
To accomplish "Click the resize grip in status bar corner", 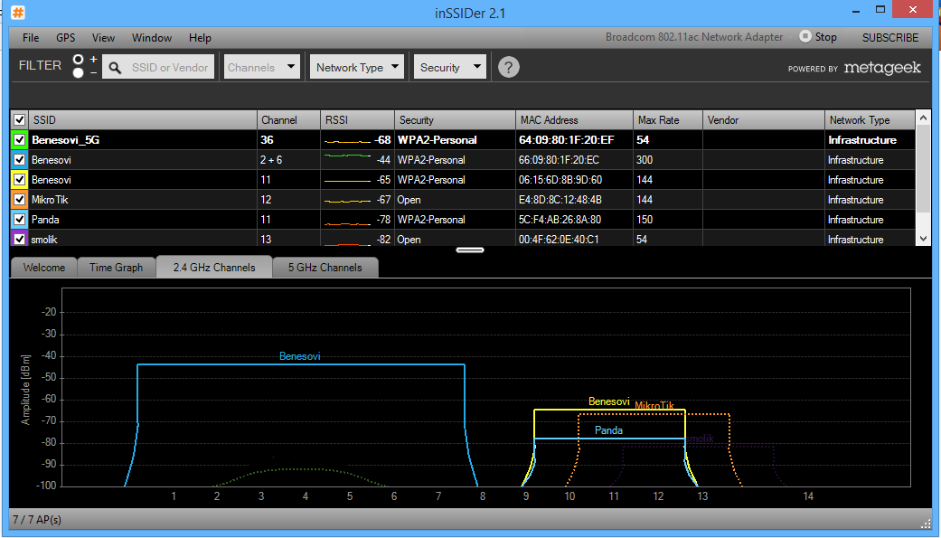I will click(x=925, y=523).
